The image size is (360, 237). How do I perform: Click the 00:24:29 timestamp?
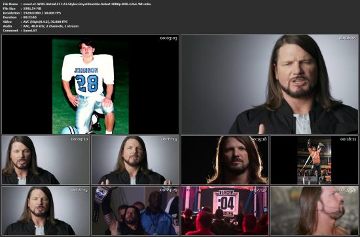pyautogui.click(x=168, y=190)
